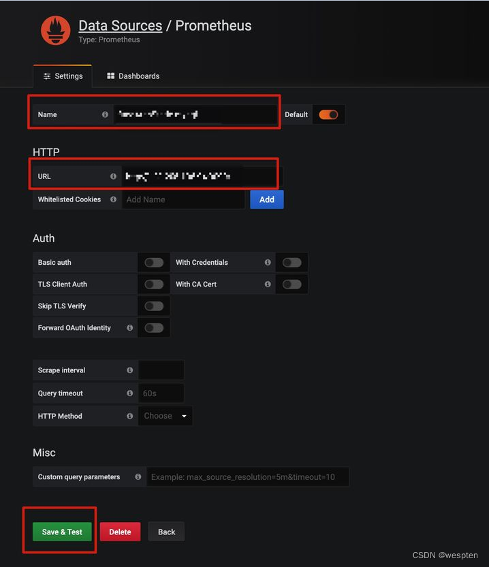This screenshot has width=489, height=567.
Task: Focus the Name input field
Action: tap(195, 114)
